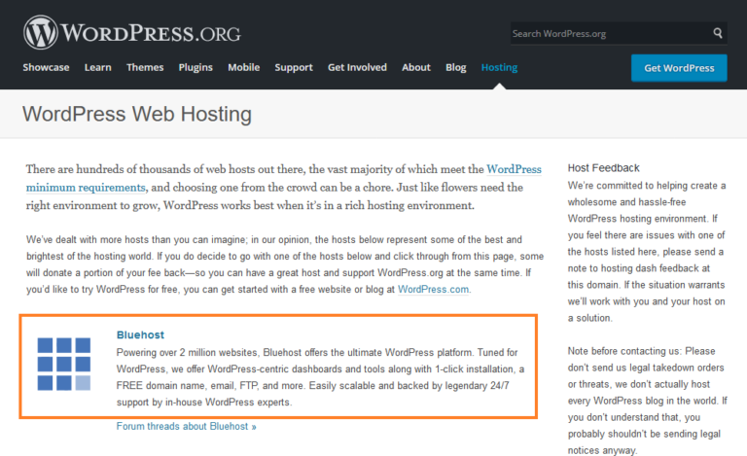747x456 pixels.
Task: Open the Support menu item
Action: tap(294, 68)
